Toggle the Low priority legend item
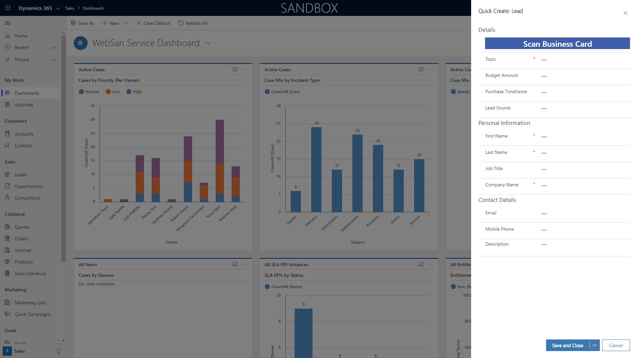The height and width of the screenshot is (358, 637). pyautogui.click(x=113, y=92)
